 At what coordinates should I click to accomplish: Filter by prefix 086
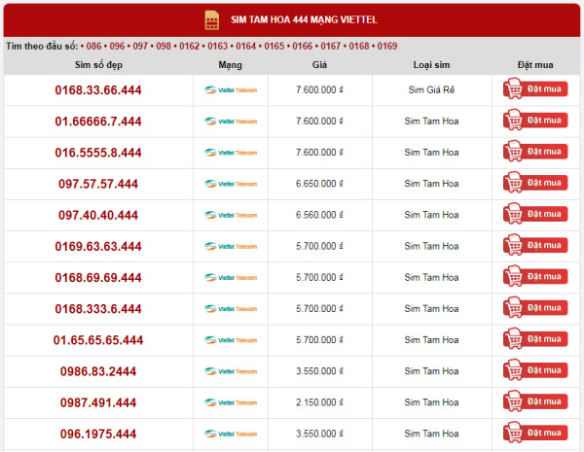pyautogui.click(x=94, y=46)
